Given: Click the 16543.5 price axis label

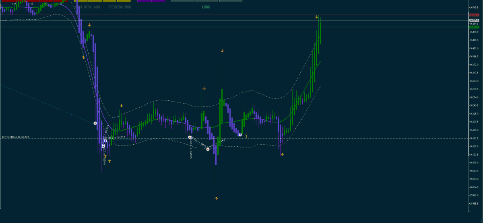Looking at the screenshot, I should 474,8.
